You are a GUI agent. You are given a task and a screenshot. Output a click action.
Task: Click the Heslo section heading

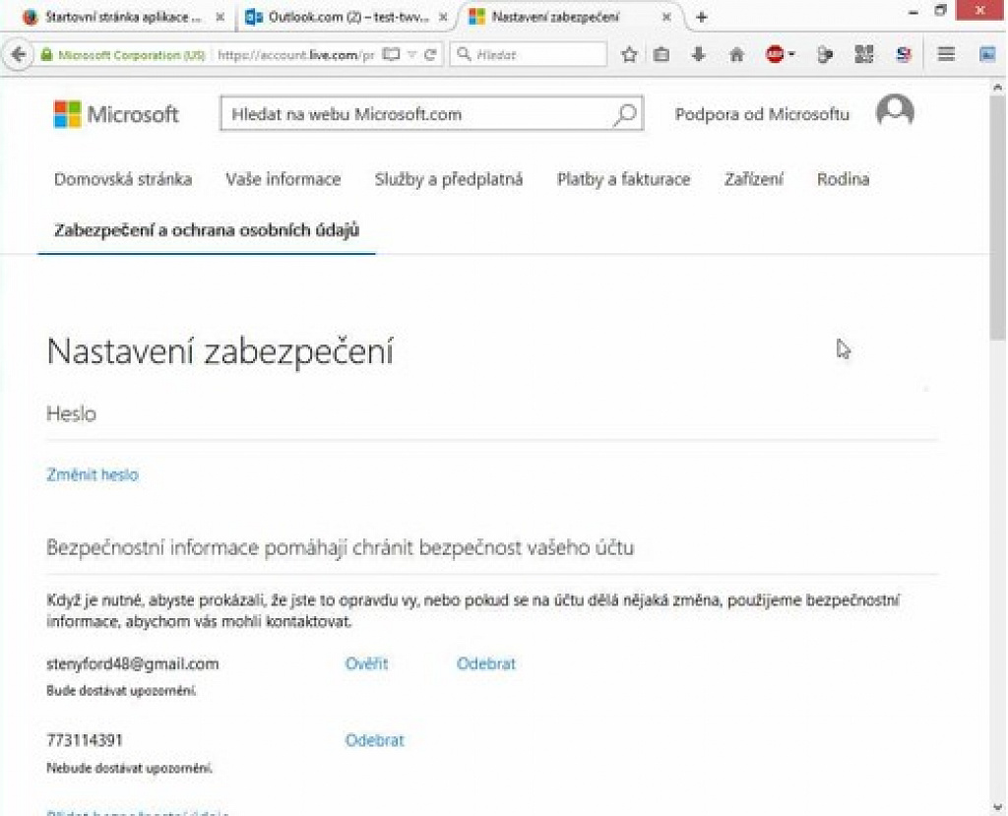tap(71, 413)
